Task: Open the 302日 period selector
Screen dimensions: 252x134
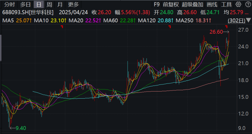Action: pyautogui.click(x=237, y=21)
